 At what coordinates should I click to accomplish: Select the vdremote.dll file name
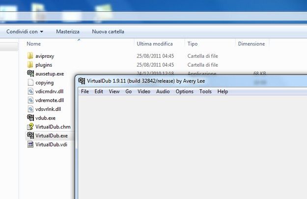[x=50, y=100]
